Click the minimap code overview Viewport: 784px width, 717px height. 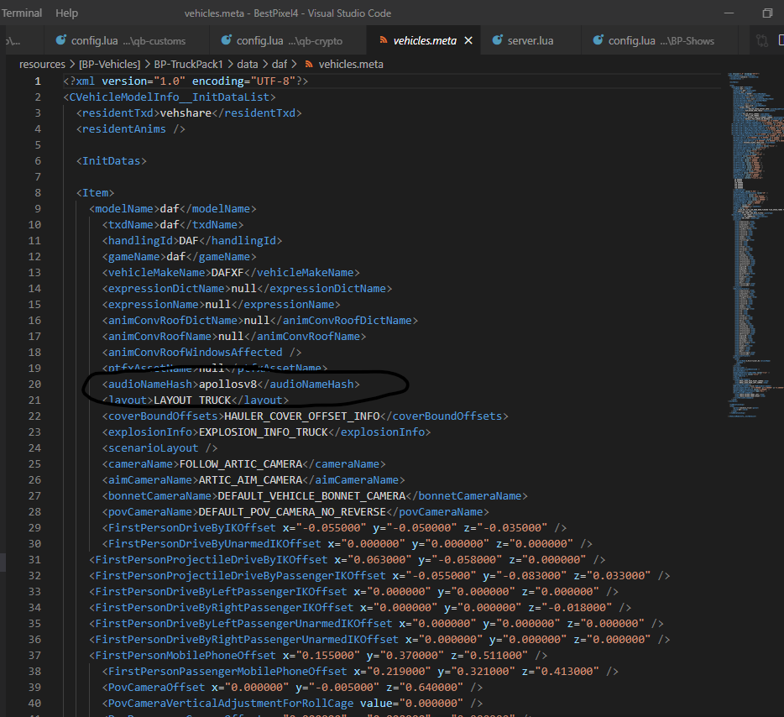click(x=755, y=245)
